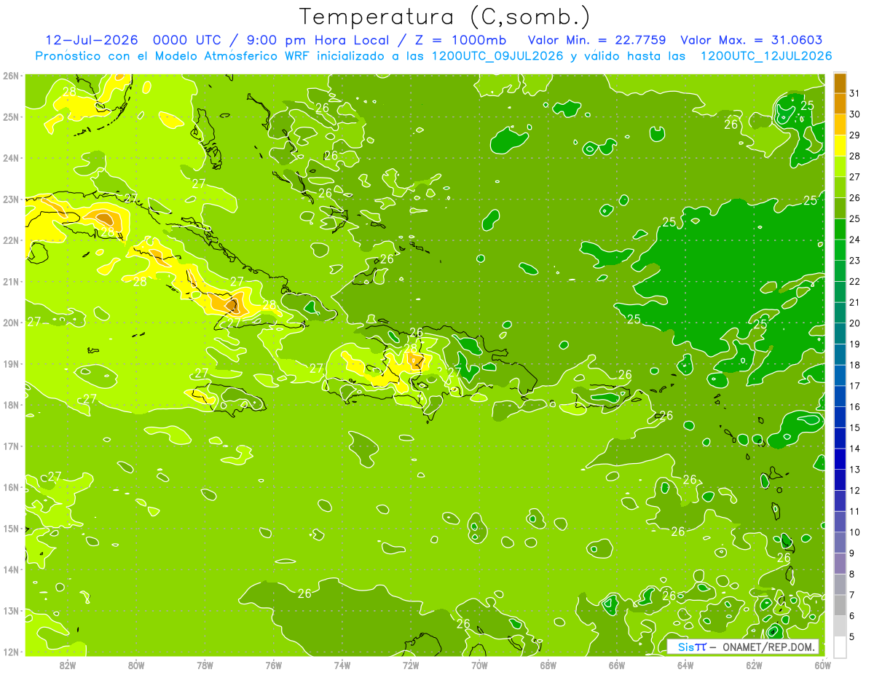
Task: Click the "24N" latitude axis label
Action: tap(10, 158)
